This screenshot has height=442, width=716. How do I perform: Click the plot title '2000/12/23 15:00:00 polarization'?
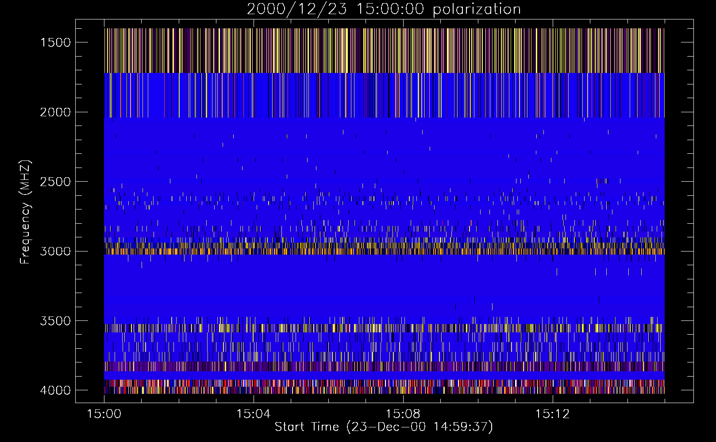[x=384, y=9]
